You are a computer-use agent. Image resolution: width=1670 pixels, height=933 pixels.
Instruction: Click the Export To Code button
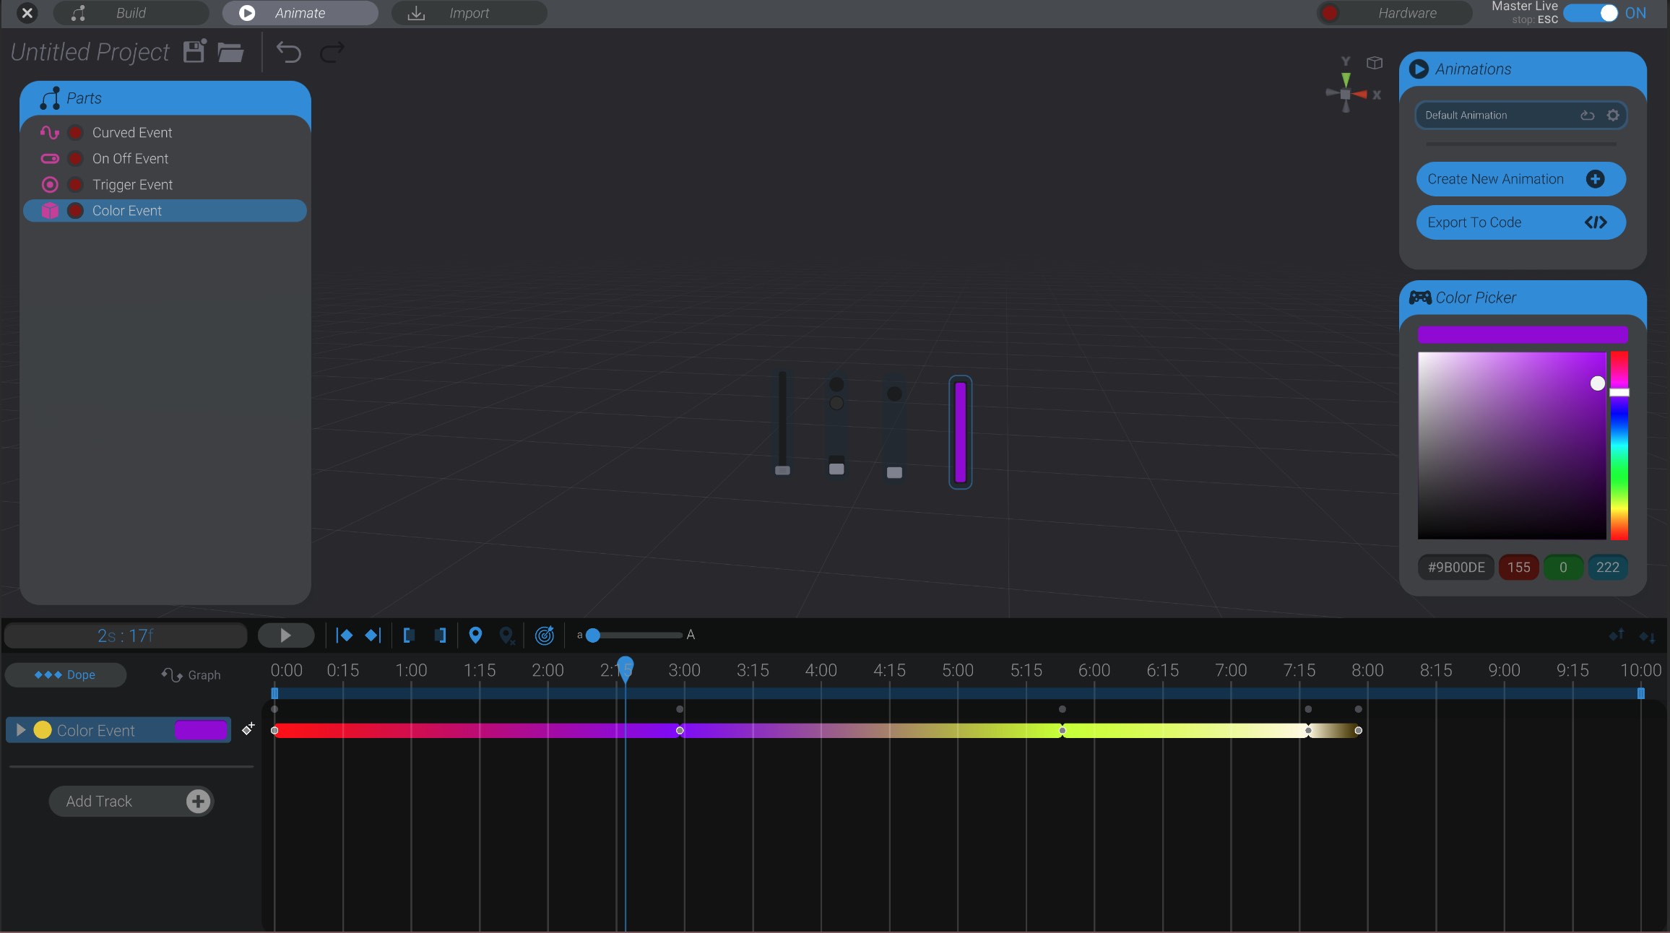(x=1520, y=222)
